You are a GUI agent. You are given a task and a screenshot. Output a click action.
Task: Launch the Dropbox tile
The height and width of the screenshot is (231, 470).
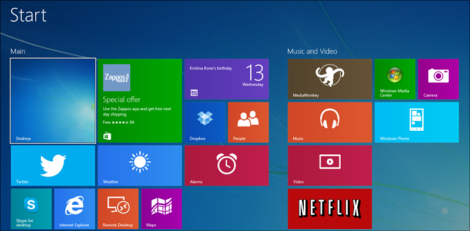coord(204,122)
